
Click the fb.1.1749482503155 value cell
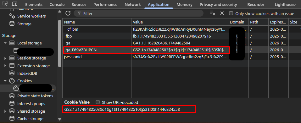point(180,36)
